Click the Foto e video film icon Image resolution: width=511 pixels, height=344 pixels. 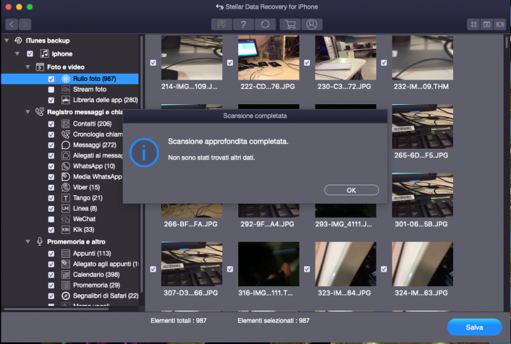40,67
